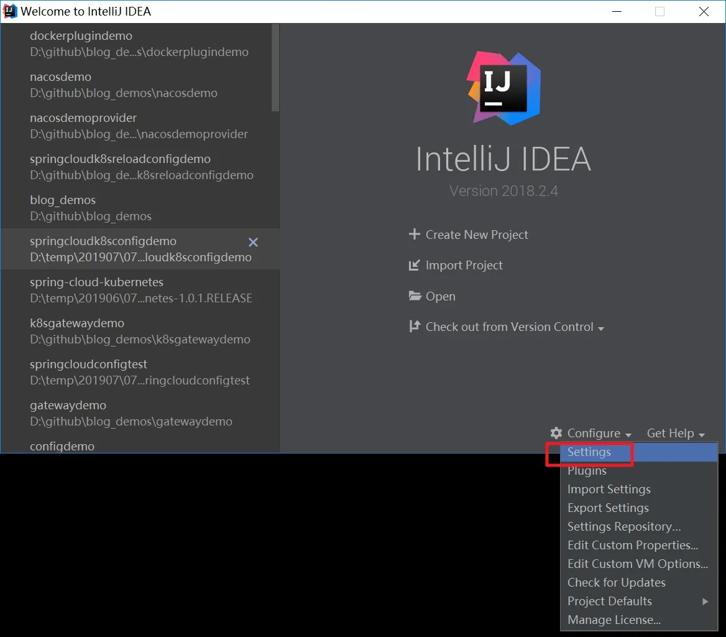726x637 pixels.
Task: Select Export Settings menu entry
Action: pyautogui.click(x=639, y=508)
